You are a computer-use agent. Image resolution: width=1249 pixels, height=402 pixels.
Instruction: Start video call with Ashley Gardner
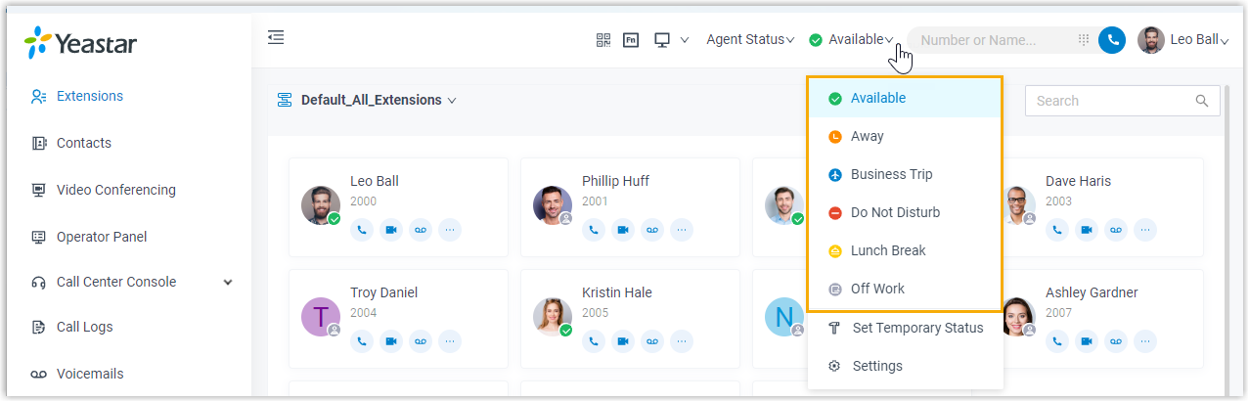point(1087,341)
